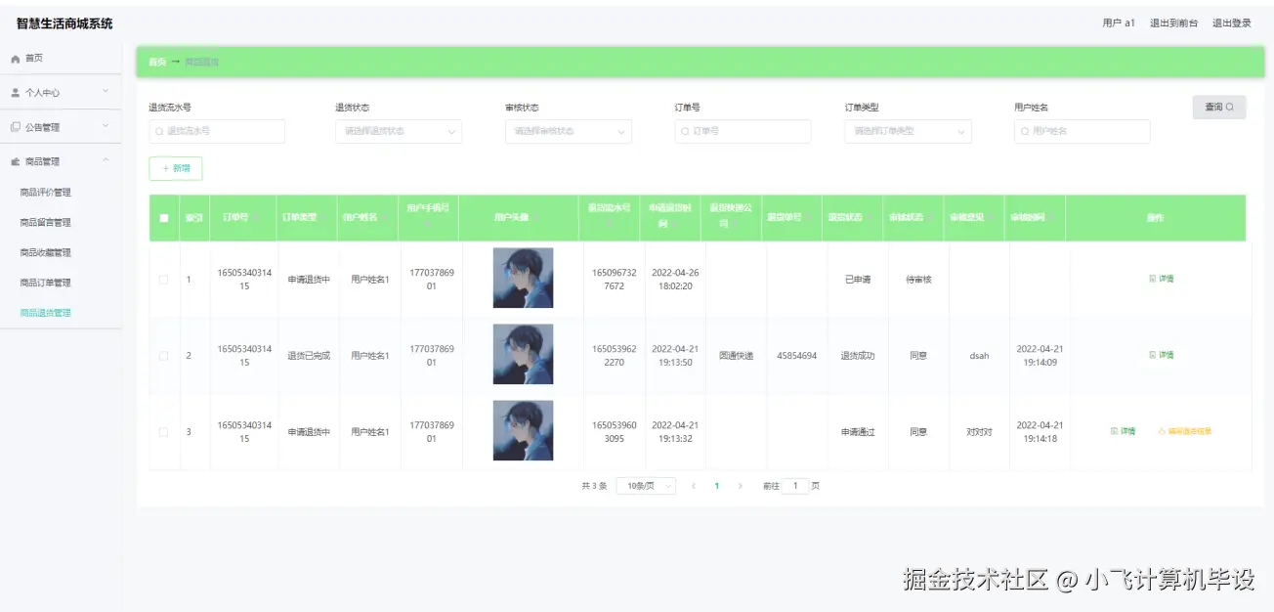Check the checkbox for row 3
The height and width of the screenshot is (612, 1274).
[164, 432]
